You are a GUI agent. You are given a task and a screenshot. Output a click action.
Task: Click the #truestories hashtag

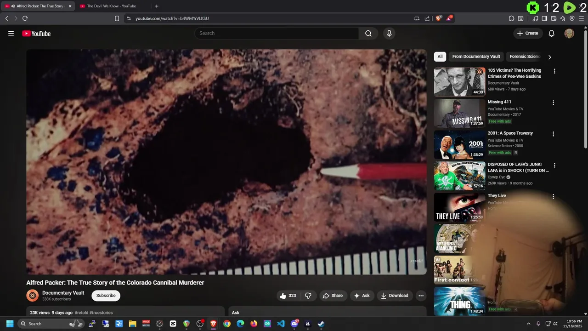point(101,313)
